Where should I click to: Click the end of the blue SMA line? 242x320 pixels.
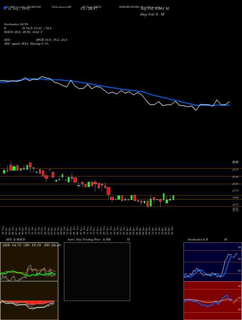click(x=229, y=105)
